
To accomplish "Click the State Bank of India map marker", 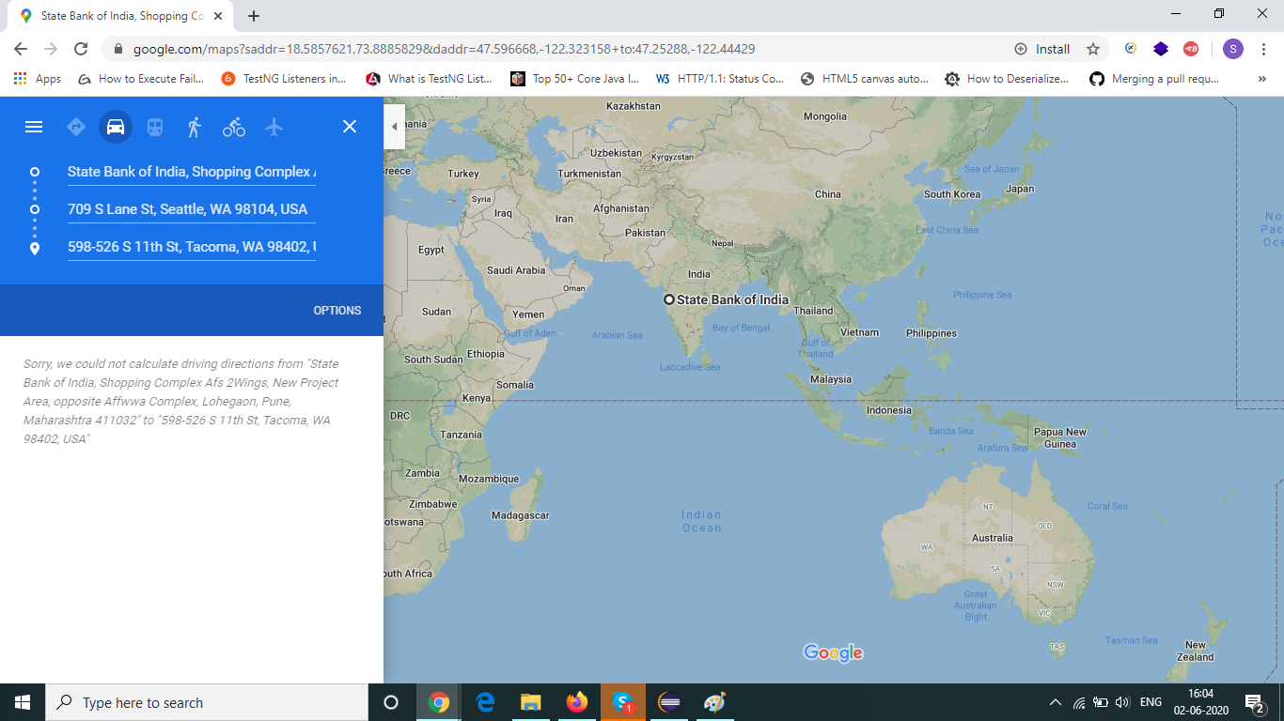I will [669, 299].
